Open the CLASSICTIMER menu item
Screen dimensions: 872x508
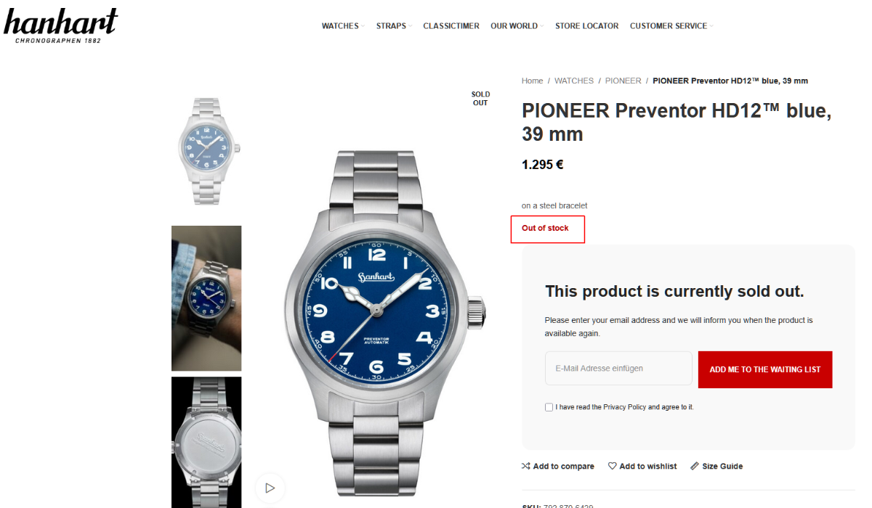point(451,26)
